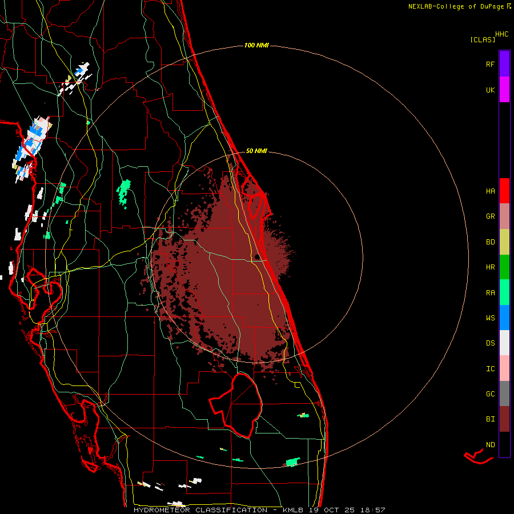514x514 pixels.
Task: Click the RA legend label
Action: coord(490,293)
